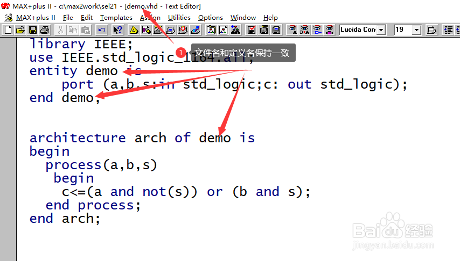Find node in floorplan icon
Screen dimensions: 460x261
point(329,30)
